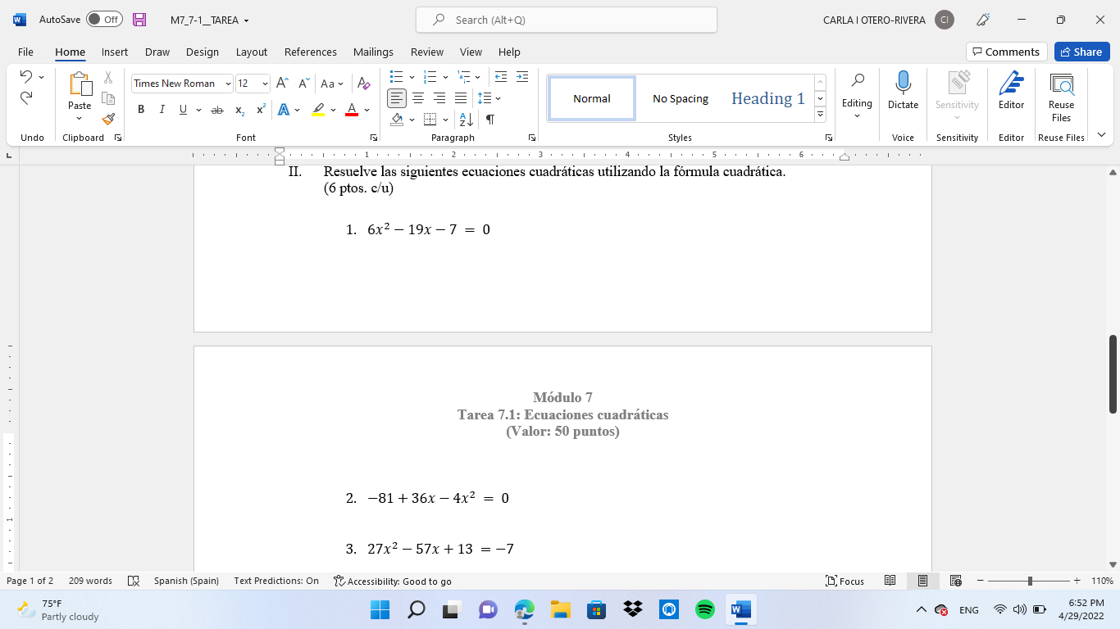Click the Share button

coord(1081,52)
